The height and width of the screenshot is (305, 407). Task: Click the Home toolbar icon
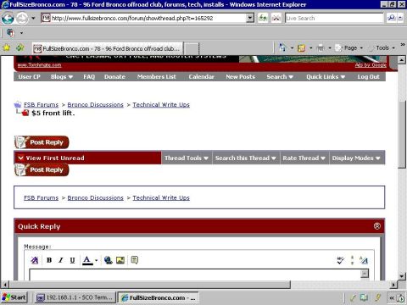[x=282, y=48]
